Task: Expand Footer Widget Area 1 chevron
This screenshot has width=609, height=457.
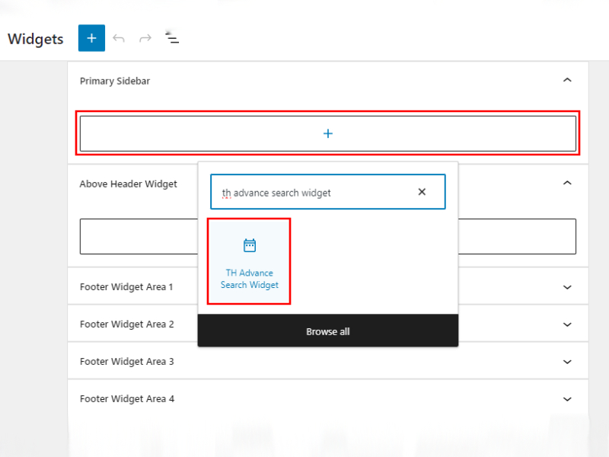Action: (566, 287)
